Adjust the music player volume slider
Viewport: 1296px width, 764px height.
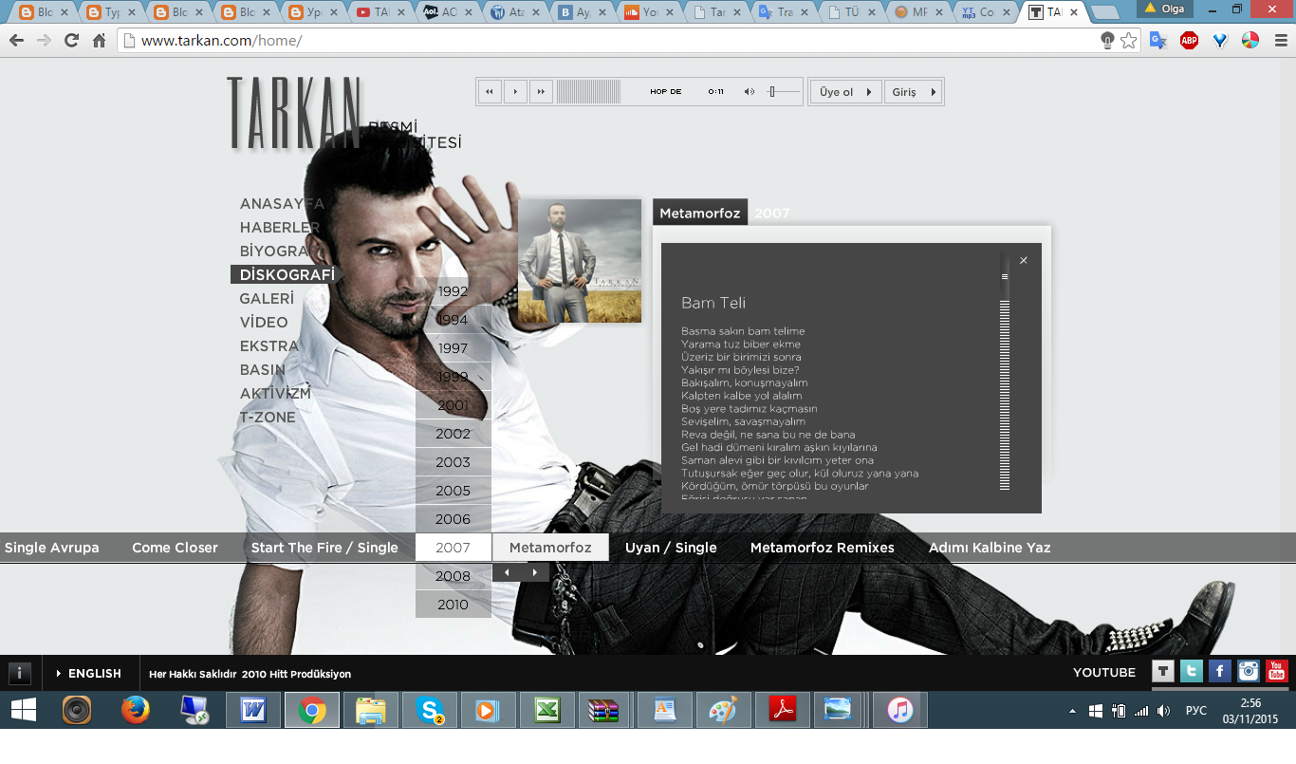[783, 92]
